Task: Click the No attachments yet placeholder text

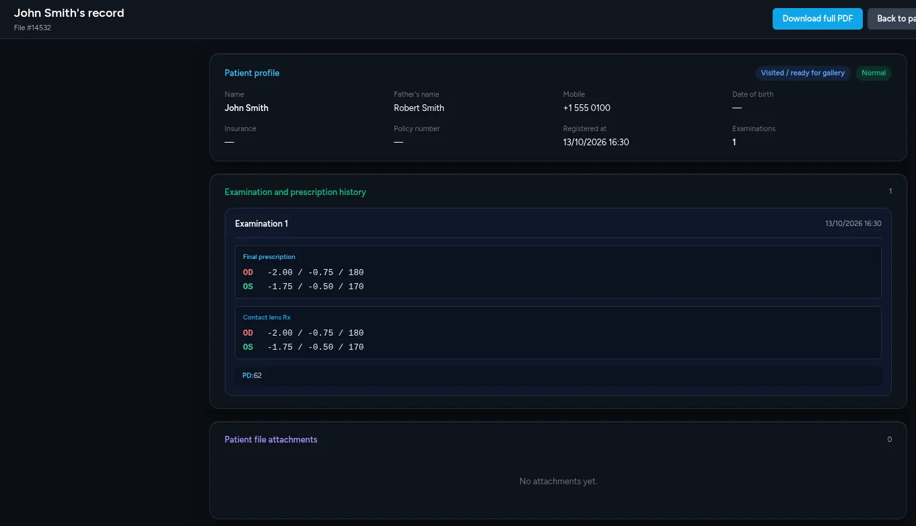Action: (558, 481)
